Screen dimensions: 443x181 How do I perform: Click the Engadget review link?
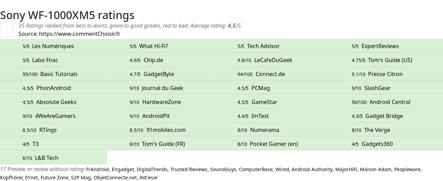(122, 169)
